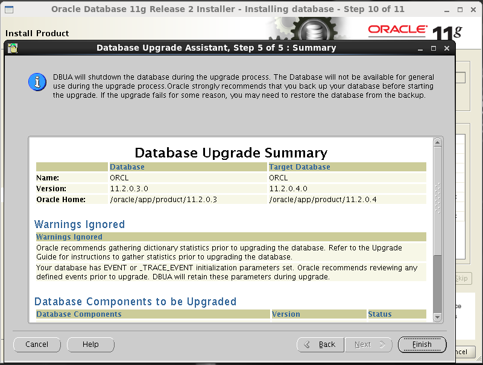The height and width of the screenshot is (365, 483).
Task: Click 'Database Components to be Upgraded' heading
Action: (x=135, y=302)
